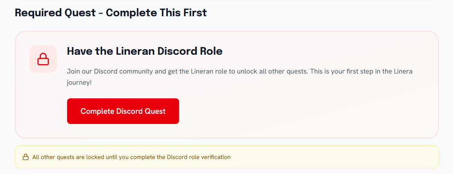The height and width of the screenshot is (174, 453).
Task: Click the red lock icon in quest card
Action: [x=43, y=59]
